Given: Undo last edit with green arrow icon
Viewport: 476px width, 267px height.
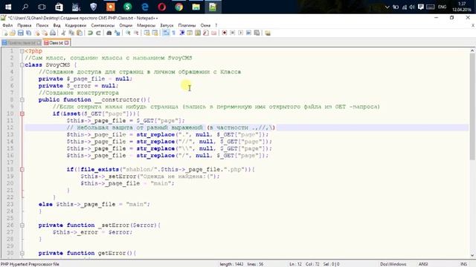Looking at the screenshot, I should tap(90, 33).
